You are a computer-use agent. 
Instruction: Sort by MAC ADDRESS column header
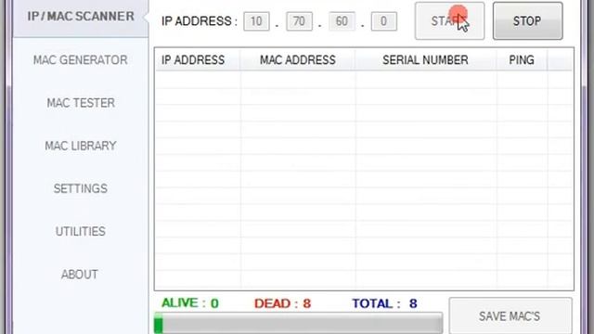(x=297, y=59)
